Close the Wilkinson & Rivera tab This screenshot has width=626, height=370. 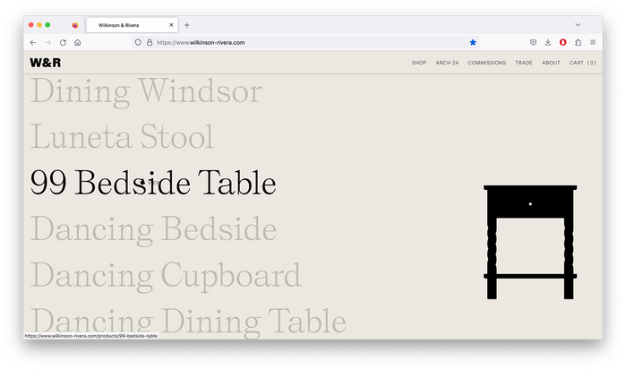pyautogui.click(x=171, y=25)
